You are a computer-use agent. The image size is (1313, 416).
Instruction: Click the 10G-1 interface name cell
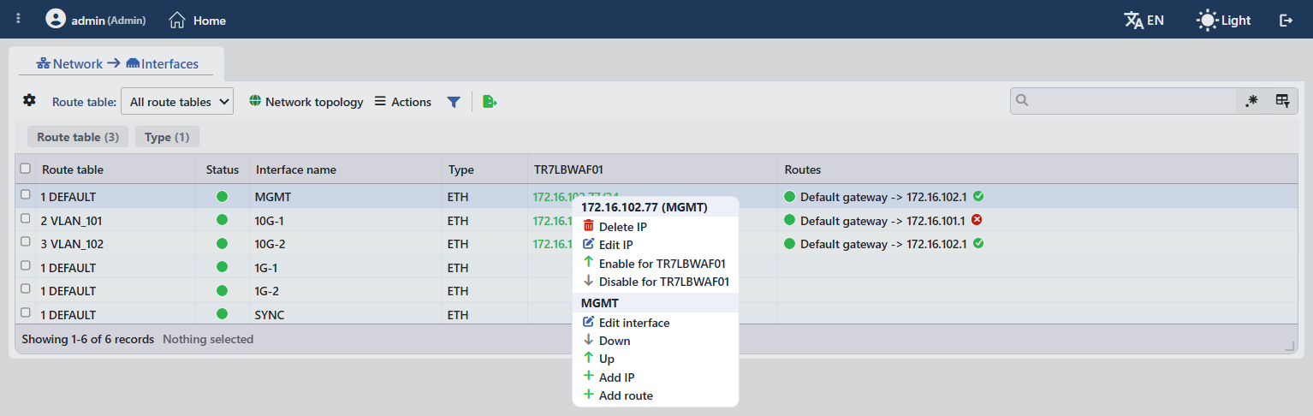346,220
